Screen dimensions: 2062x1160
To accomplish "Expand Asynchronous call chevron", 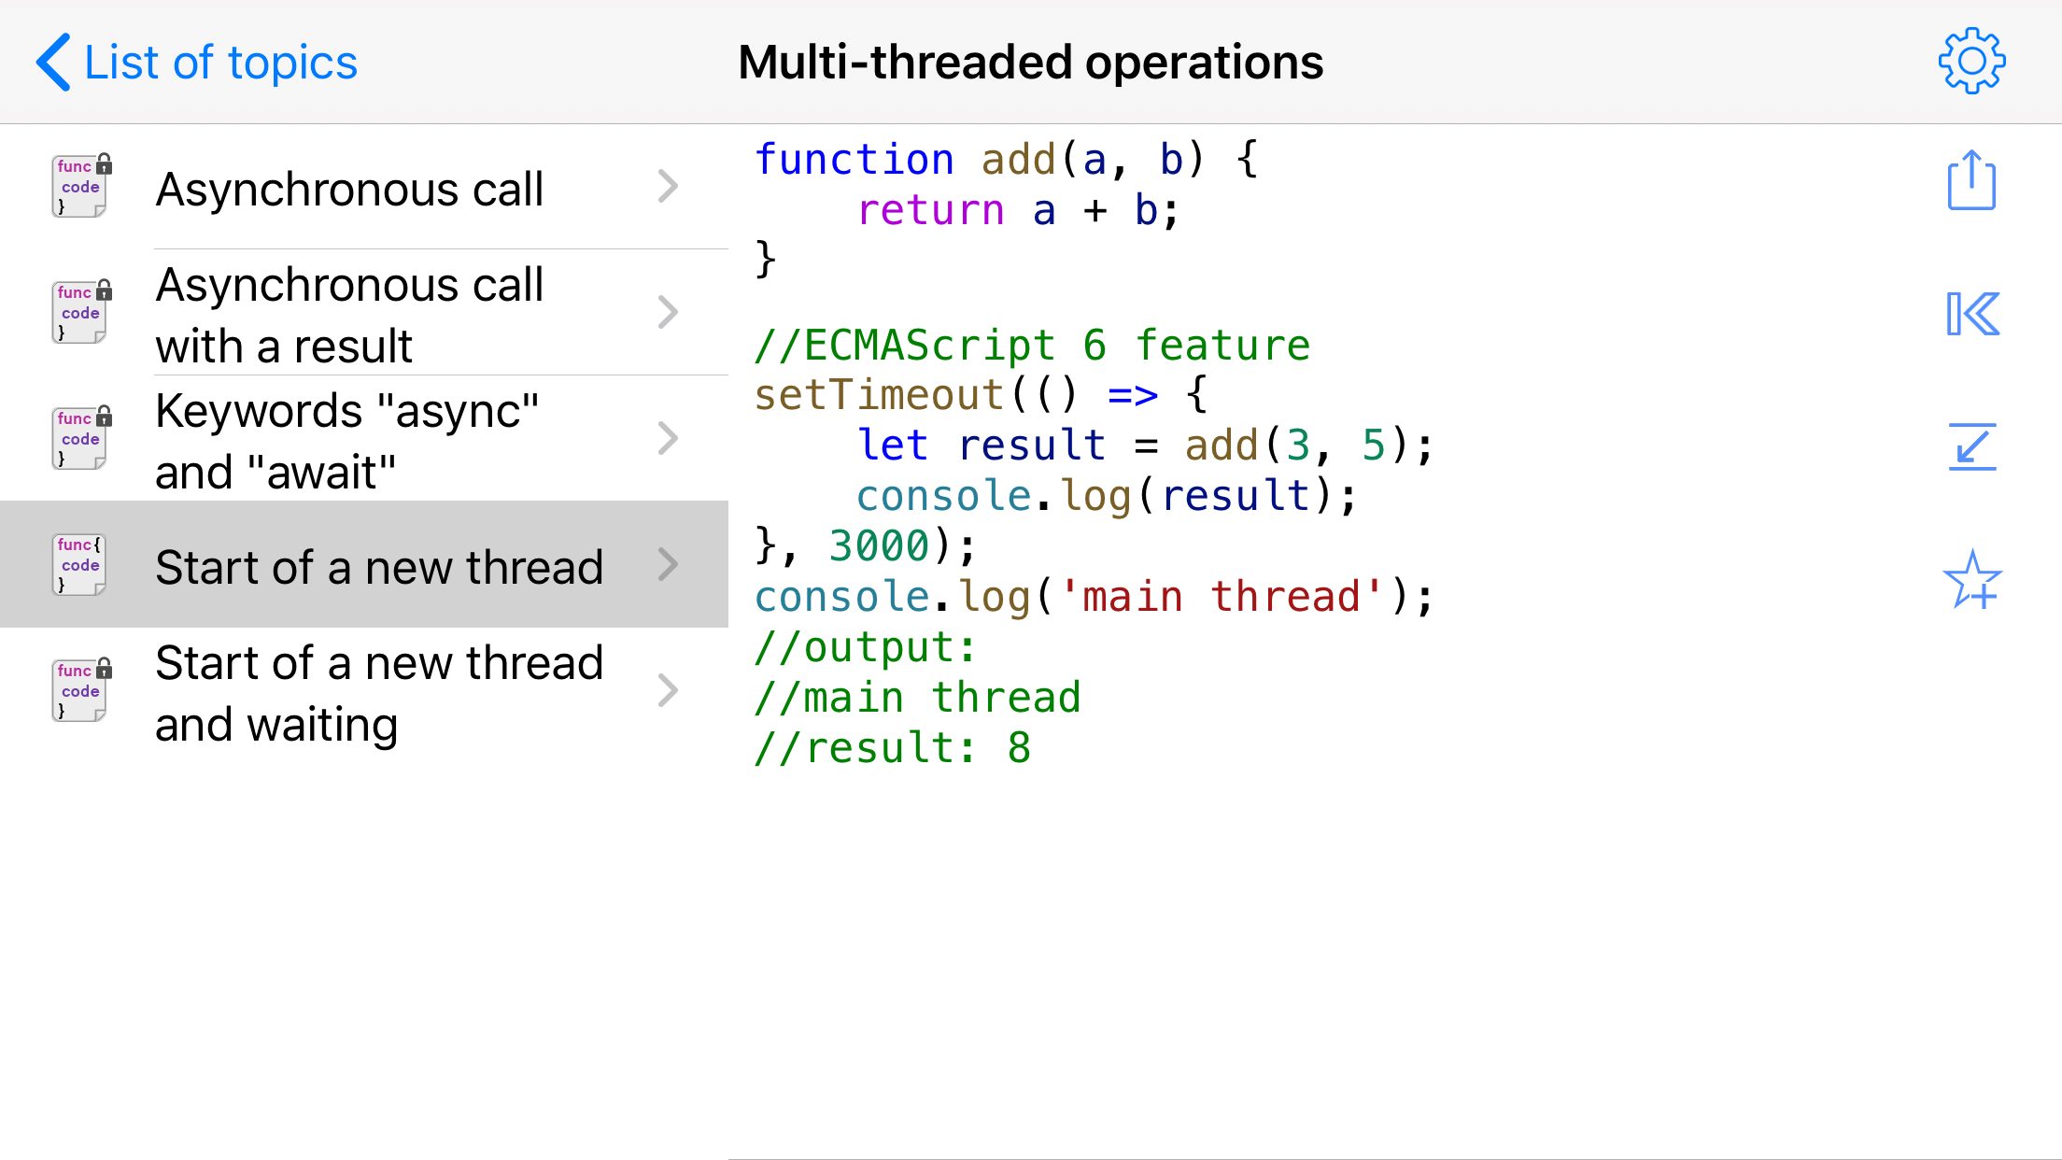I will tap(667, 186).
